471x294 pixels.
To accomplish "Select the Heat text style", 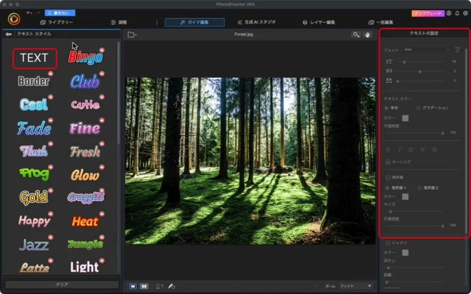I will coord(85,222).
